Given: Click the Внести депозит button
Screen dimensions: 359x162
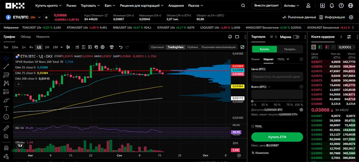Looking at the screenshot, I should click(x=266, y=5).
